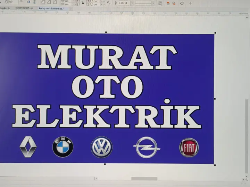Click the bottom-right selection handle

215,165
